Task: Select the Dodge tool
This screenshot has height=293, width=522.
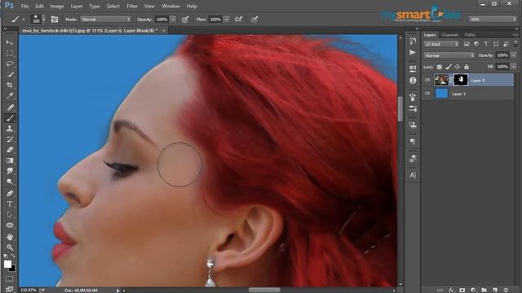Action: pos(10,182)
